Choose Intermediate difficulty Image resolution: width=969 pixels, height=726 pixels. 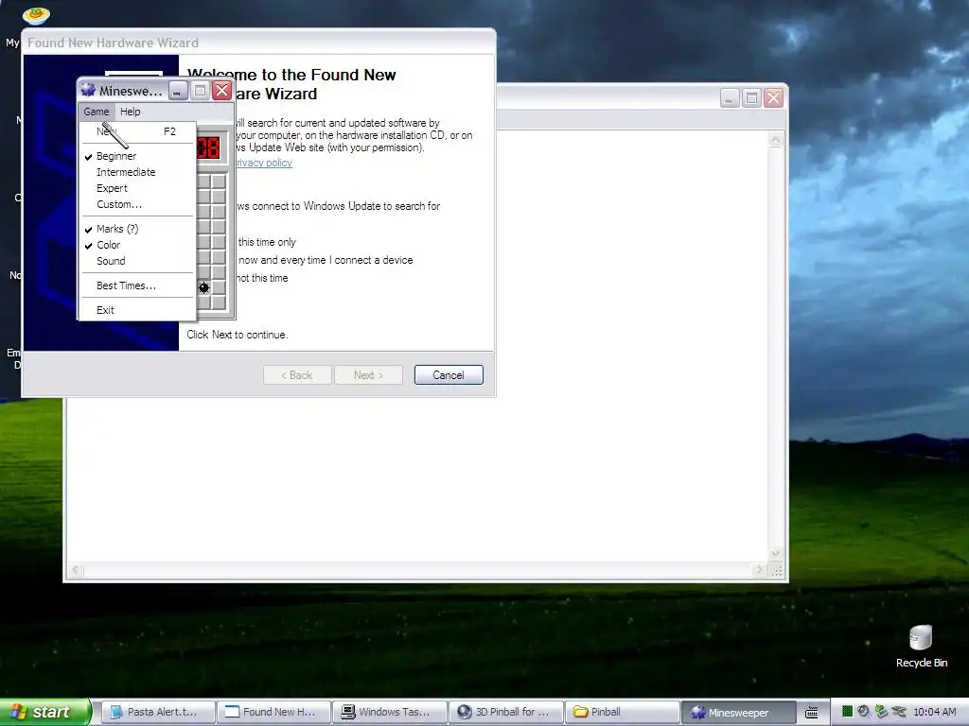point(137,172)
